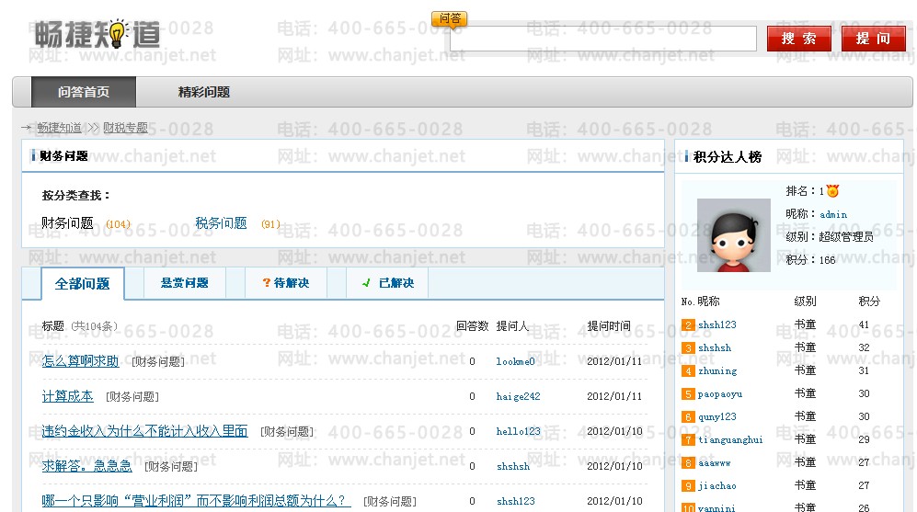Image resolution: width=917 pixels, height=512 pixels.
Task: Open asker lookme0 profile
Action: 515,362
